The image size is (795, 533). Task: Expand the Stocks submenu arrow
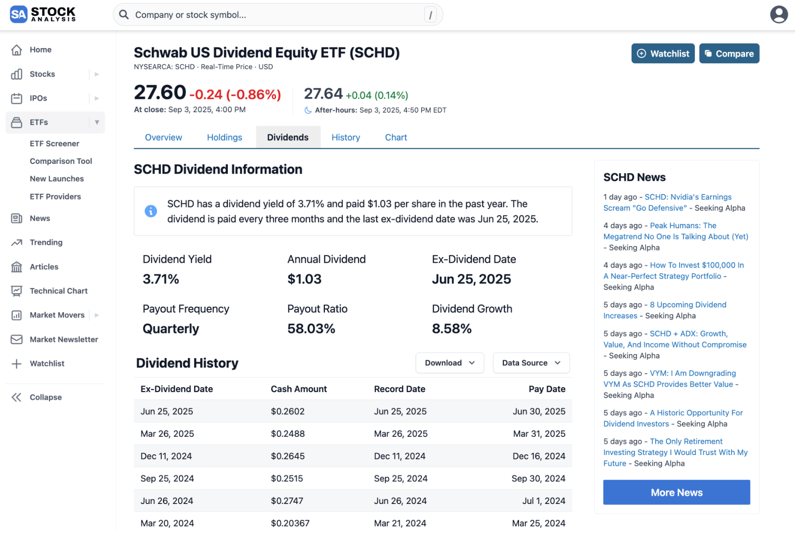[97, 74]
